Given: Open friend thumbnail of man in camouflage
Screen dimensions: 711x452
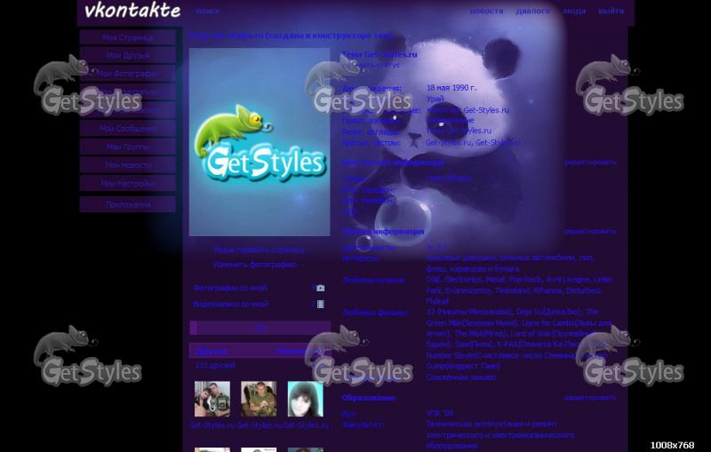Looking at the screenshot, I should tap(259, 399).
